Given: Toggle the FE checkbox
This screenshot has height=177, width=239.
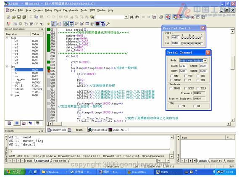Looking at the screenshot, I should click(186, 80).
